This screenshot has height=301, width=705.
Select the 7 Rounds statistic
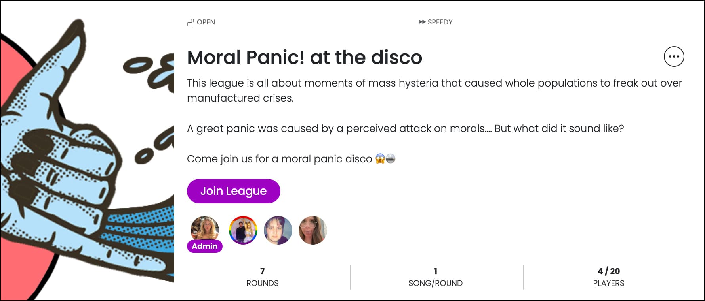point(262,277)
